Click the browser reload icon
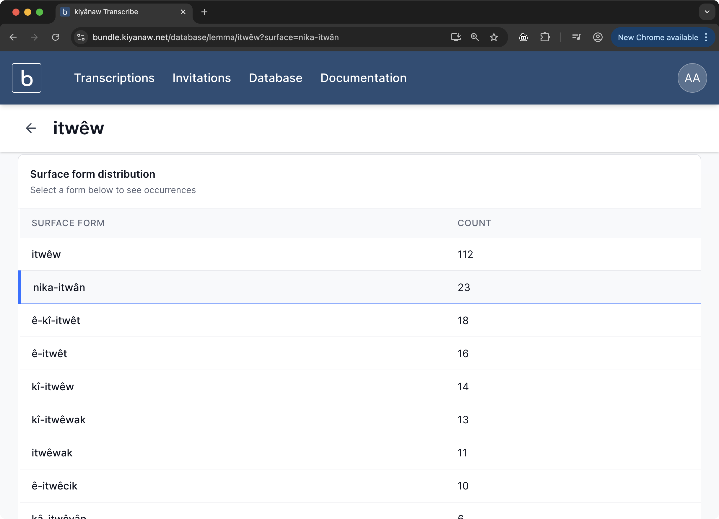719x519 pixels. (x=56, y=37)
